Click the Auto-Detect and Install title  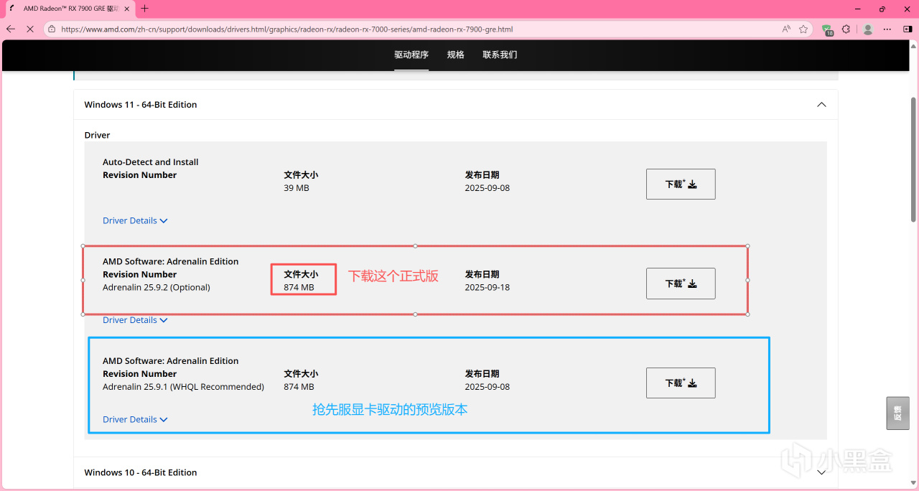(x=151, y=162)
